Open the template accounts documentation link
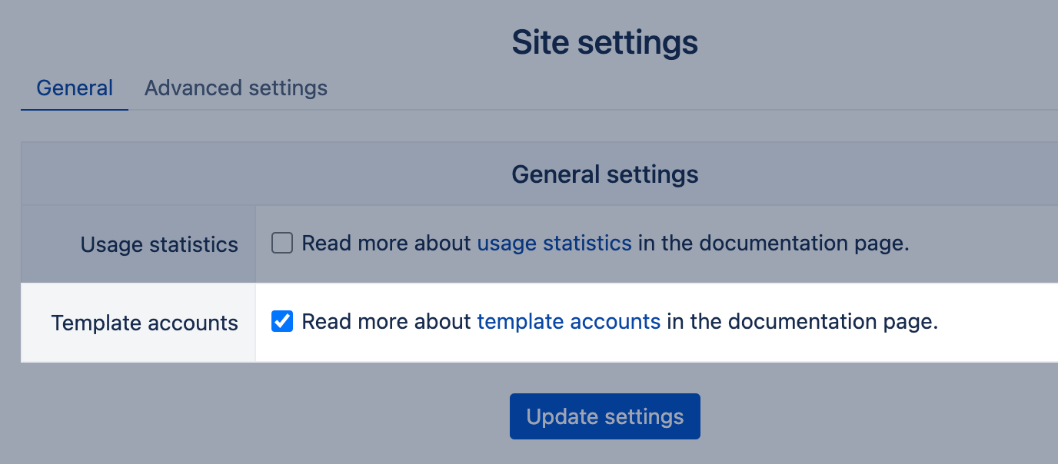 click(569, 322)
